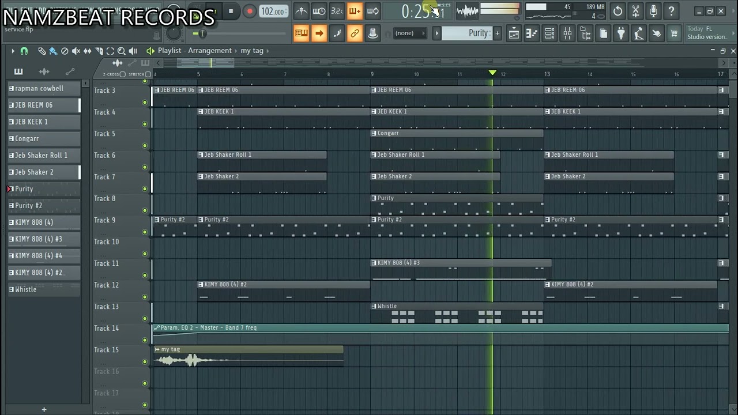Select rapman cowbell in the picker
The height and width of the screenshot is (415, 738).
(x=44, y=89)
